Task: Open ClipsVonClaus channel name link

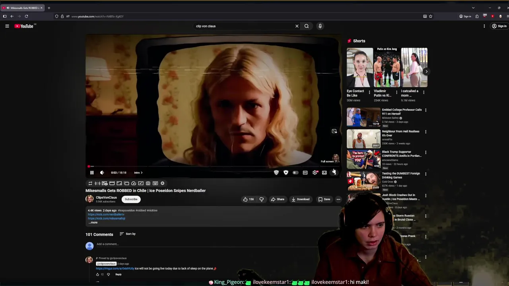Action: (x=106, y=197)
